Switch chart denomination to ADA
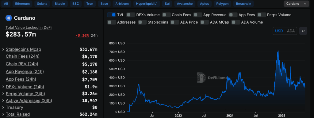Screen dimensions: 314x118 (x=291, y=31)
